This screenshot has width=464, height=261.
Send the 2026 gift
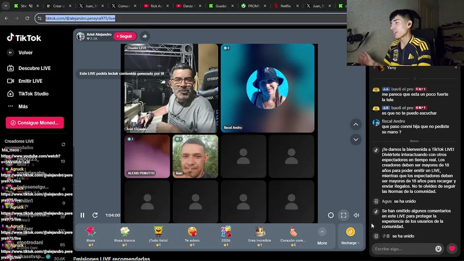click(x=226, y=236)
